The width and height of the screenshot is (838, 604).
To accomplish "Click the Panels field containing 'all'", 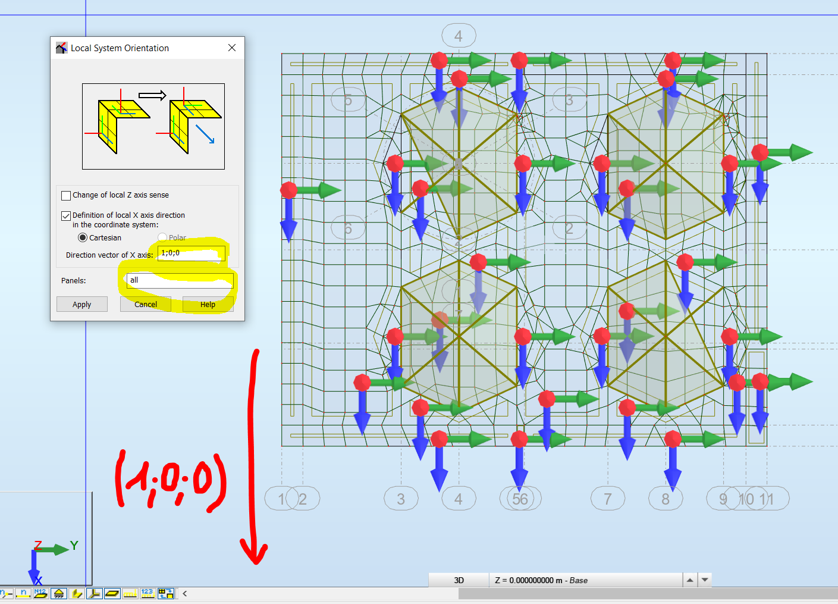I will pyautogui.click(x=178, y=280).
